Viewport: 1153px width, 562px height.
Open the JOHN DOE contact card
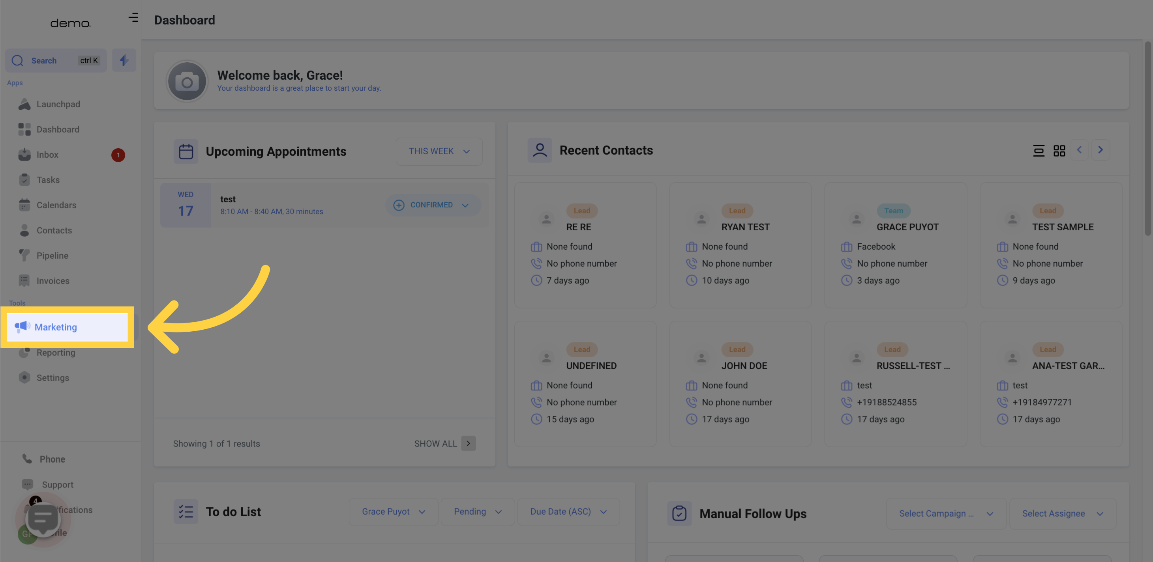[741, 384]
